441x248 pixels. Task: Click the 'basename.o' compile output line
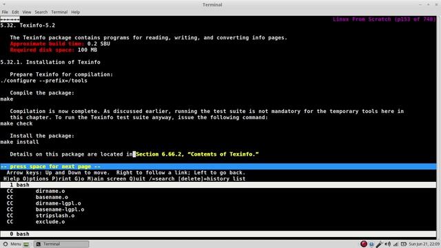coord(37,197)
